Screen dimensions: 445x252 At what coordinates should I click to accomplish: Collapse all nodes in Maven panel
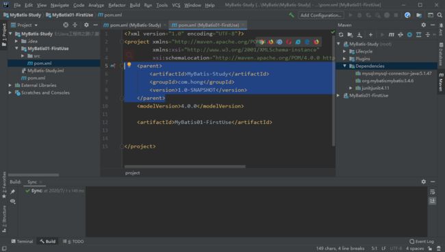click(428, 35)
